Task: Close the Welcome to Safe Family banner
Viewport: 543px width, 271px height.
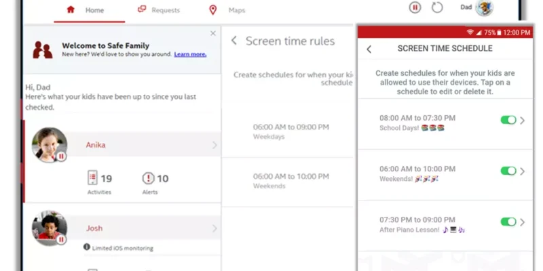Action: [x=213, y=33]
